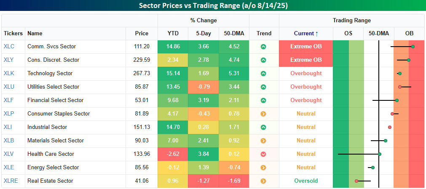Click the XLRE trading range dot
The image size is (426, 189).
[x=356, y=181]
